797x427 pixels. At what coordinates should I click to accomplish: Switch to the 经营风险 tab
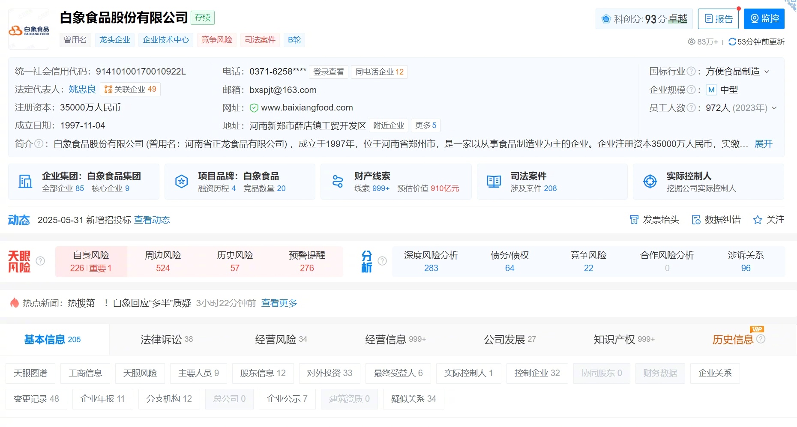coord(281,339)
